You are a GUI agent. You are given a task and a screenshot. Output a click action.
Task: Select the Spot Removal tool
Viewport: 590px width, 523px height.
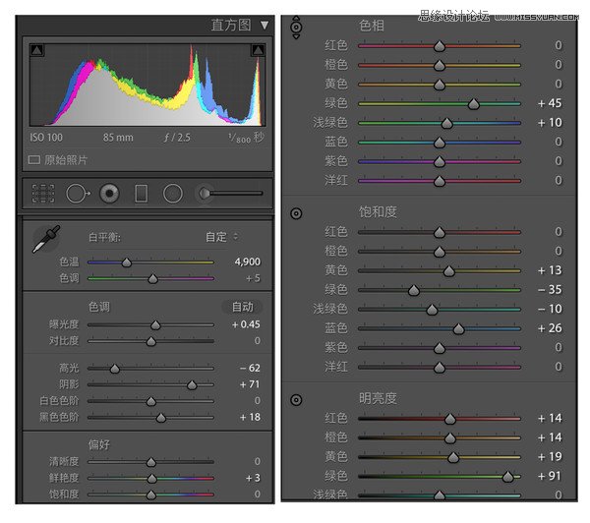point(78,194)
